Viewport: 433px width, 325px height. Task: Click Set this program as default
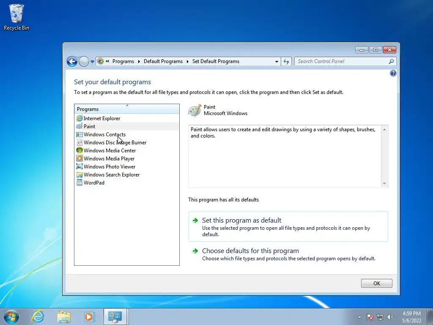(288, 227)
